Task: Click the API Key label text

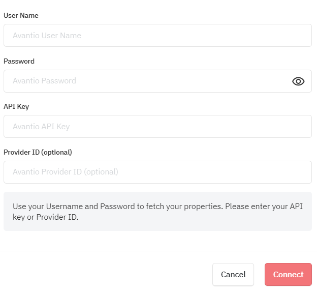Action: tap(16, 107)
